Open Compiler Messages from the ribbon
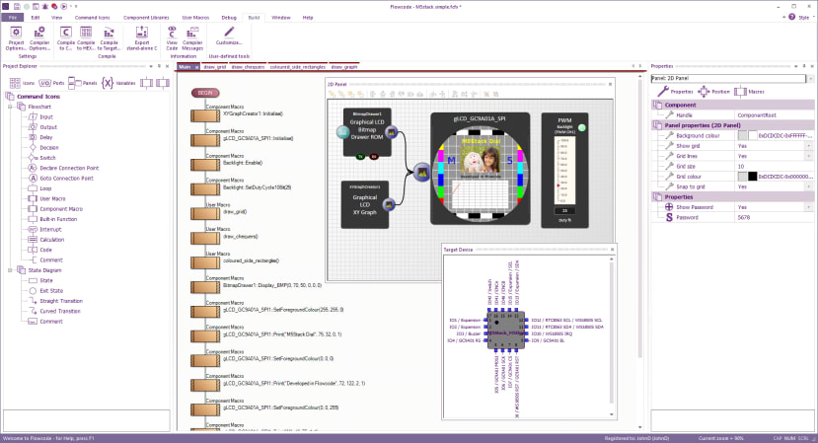 (192, 38)
